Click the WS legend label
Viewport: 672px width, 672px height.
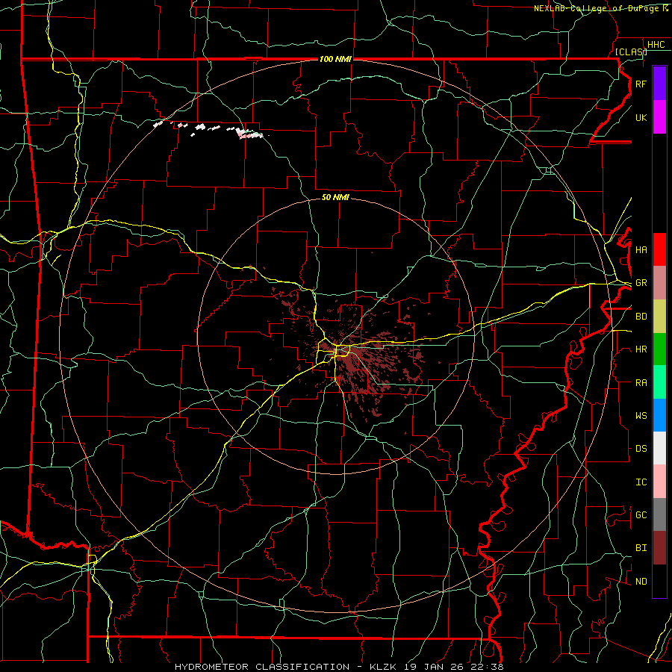(641, 416)
